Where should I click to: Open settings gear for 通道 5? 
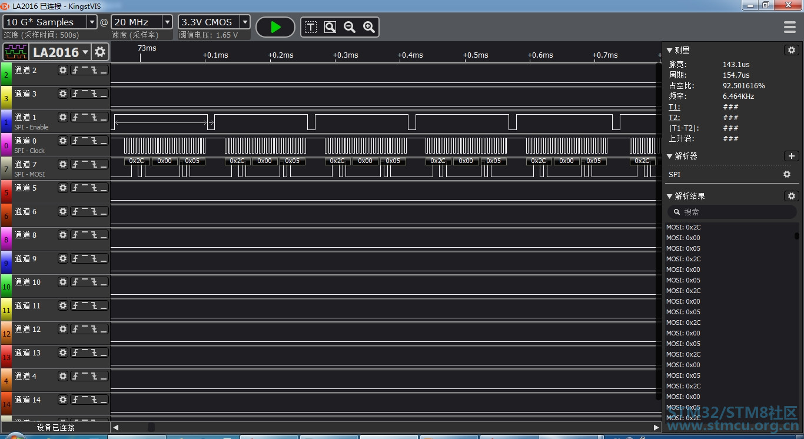point(63,188)
